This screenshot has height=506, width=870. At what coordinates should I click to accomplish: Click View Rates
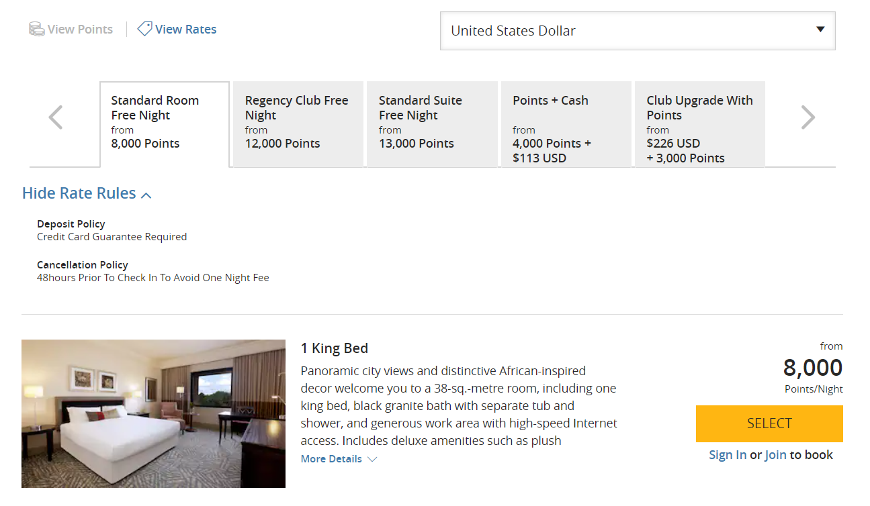coord(184,29)
